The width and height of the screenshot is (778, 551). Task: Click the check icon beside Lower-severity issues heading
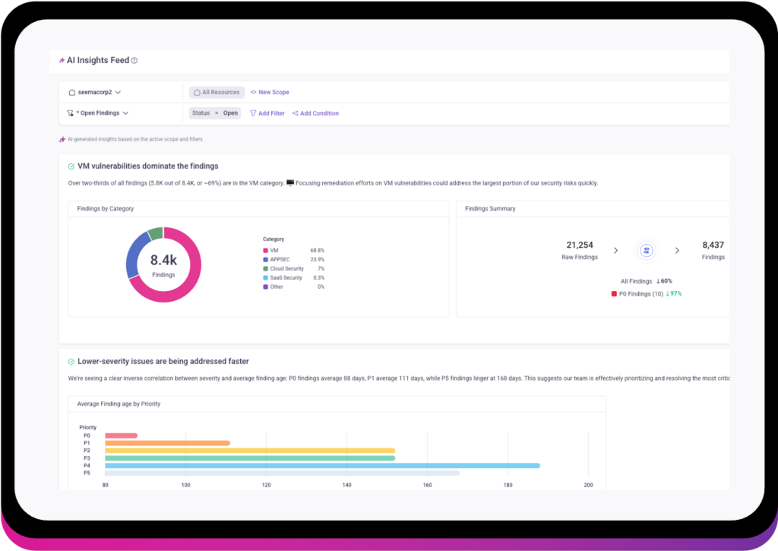(71, 362)
